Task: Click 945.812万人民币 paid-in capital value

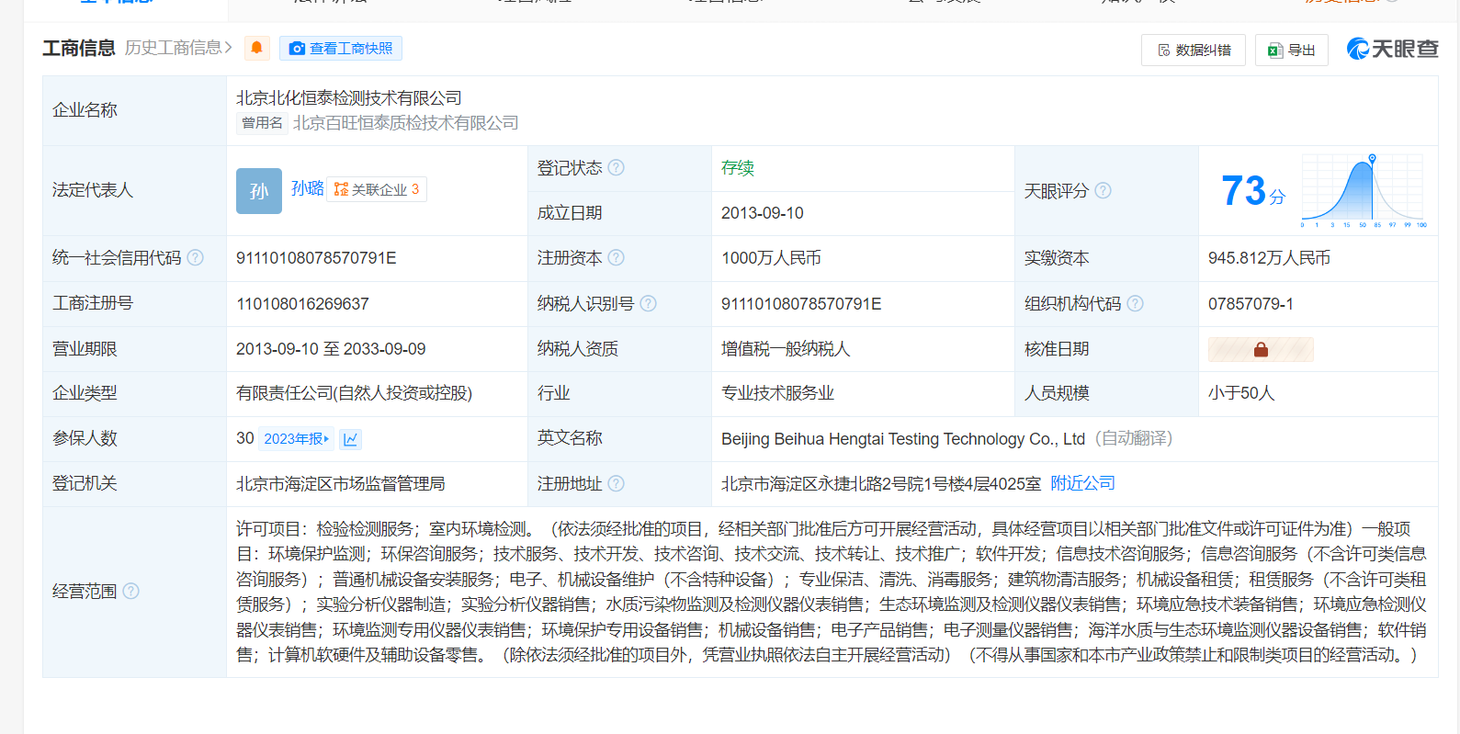Action: pyautogui.click(x=1269, y=258)
